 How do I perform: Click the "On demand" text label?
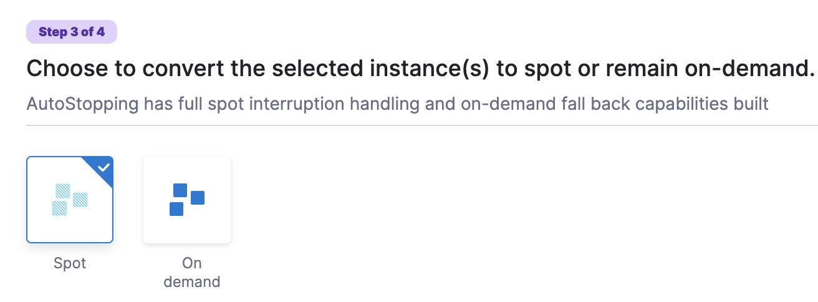(192, 273)
